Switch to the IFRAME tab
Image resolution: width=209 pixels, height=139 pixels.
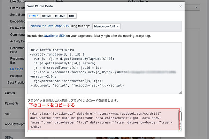[x=60, y=16]
